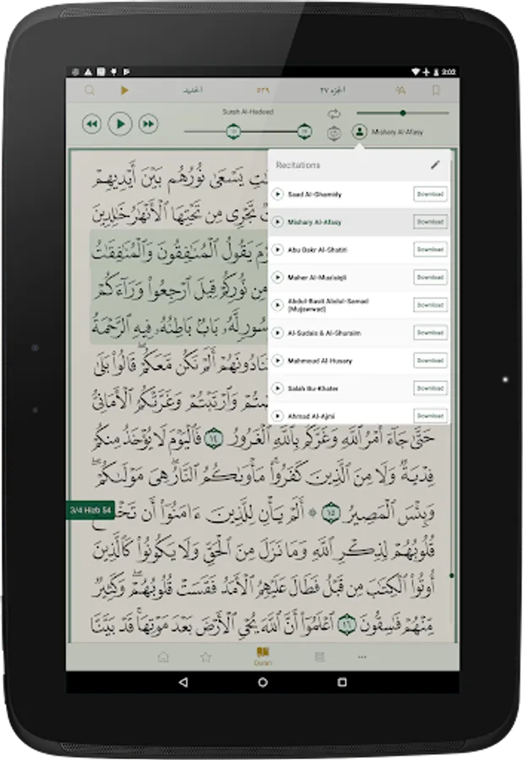Preview Mishary Al-Afasy recitation
The height and width of the screenshot is (760, 523).
click(277, 221)
